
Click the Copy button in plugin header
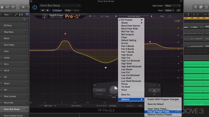click(x=68, y=10)
